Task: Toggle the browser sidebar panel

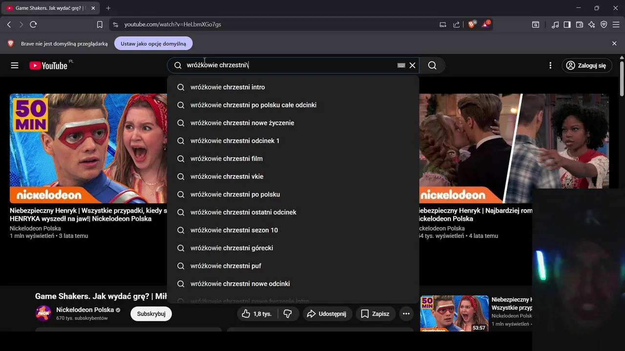Action: pos(567,24)
